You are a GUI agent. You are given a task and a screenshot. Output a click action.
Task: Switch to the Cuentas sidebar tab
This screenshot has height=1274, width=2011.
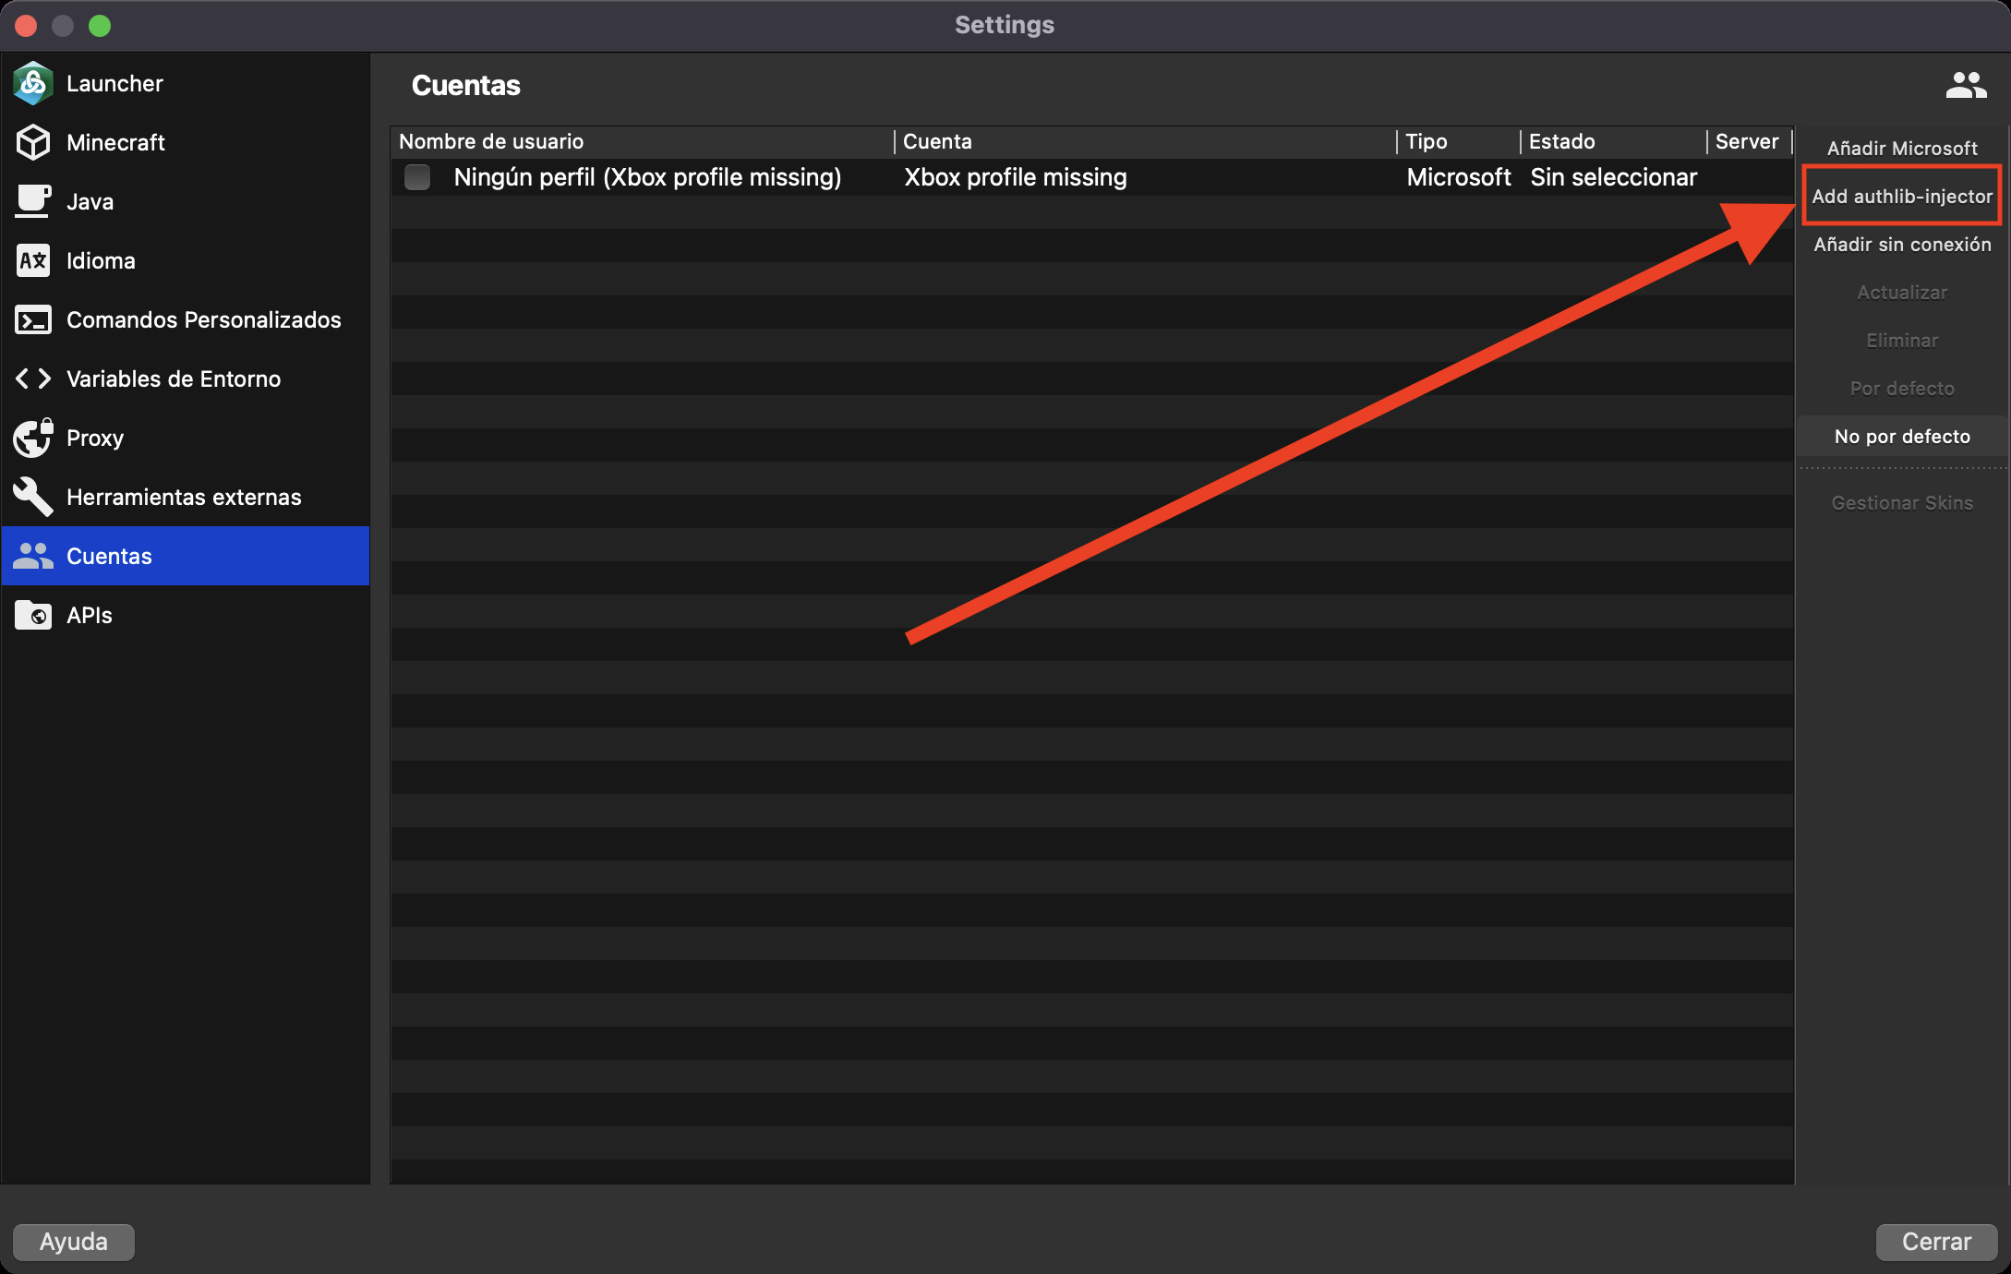185,556
